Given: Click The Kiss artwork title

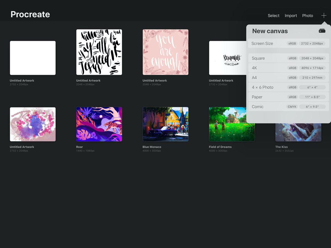Looking at the screenshot, I should pos(281,147).
